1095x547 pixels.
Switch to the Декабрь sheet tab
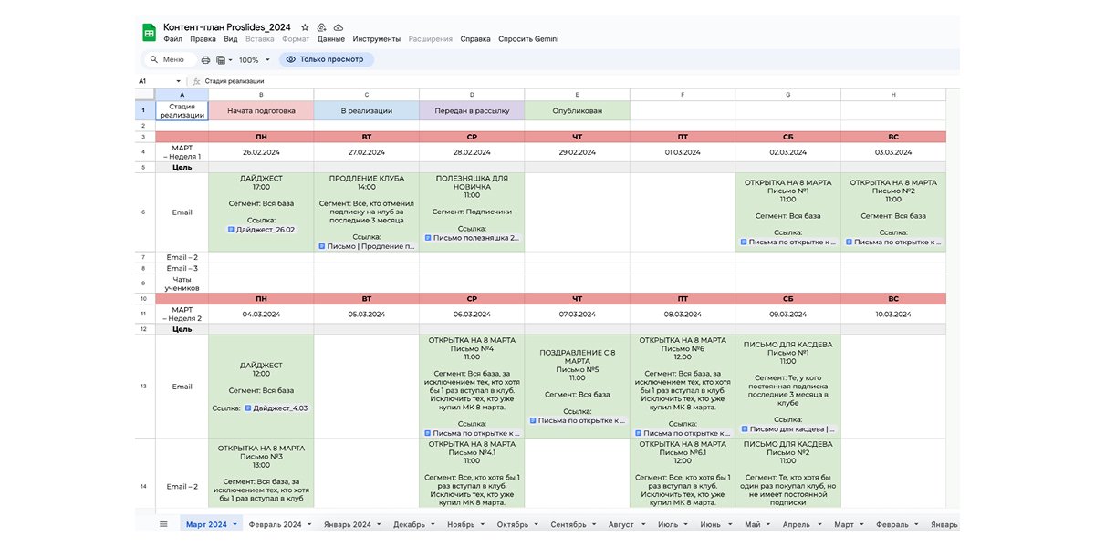(409, 525)
